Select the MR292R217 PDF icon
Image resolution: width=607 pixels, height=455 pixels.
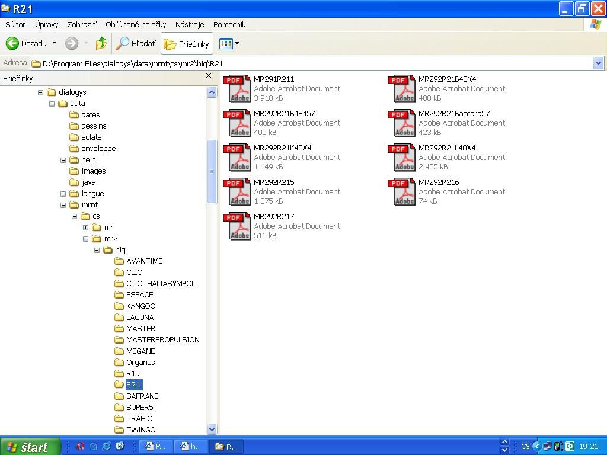[237, 226]
